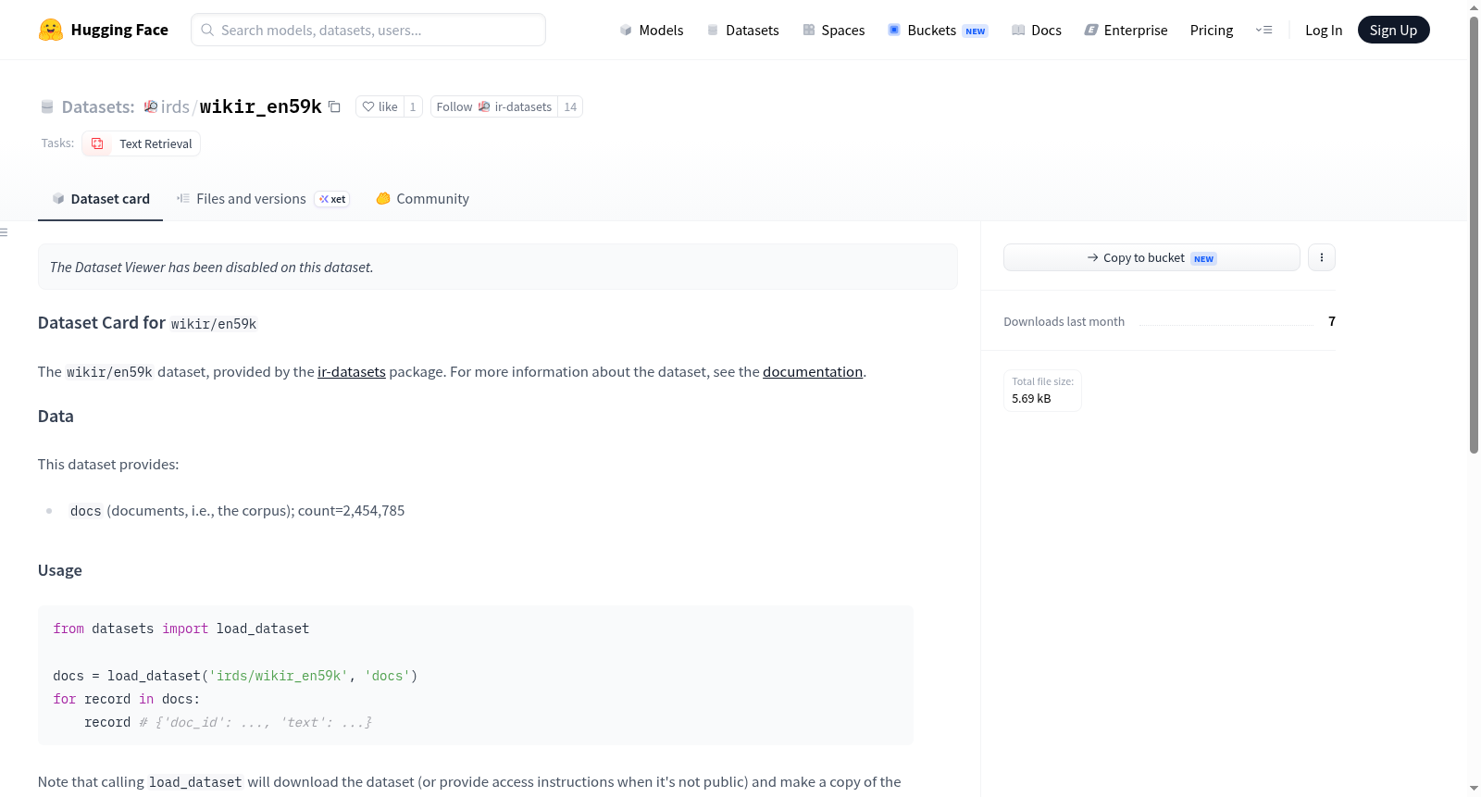
Task: Copy dataset name with copy icon
Action: [x=334, y=106]
